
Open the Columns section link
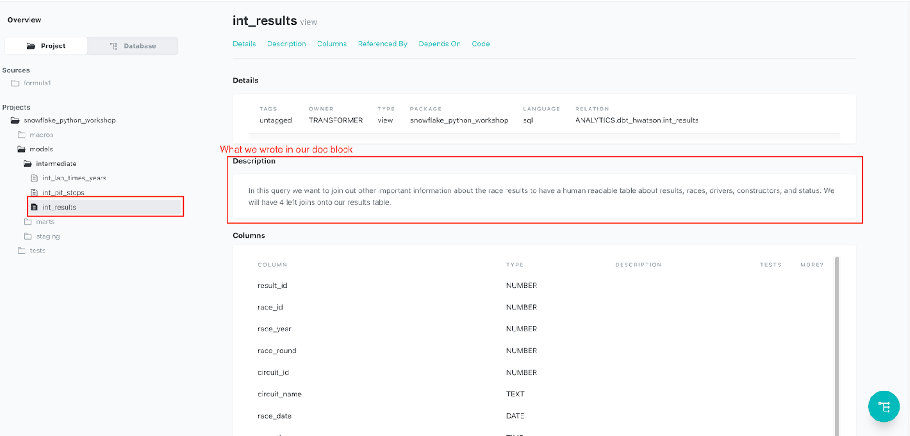[332, 44]
